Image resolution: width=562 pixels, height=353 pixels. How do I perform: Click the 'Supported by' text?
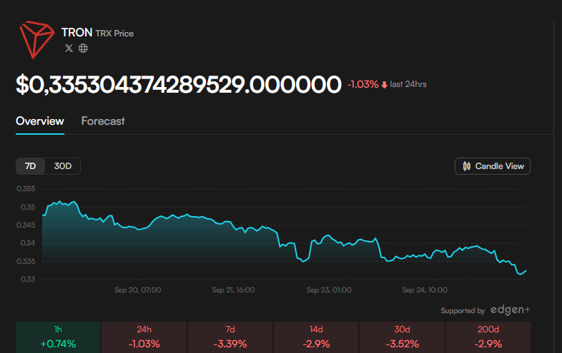463,311
